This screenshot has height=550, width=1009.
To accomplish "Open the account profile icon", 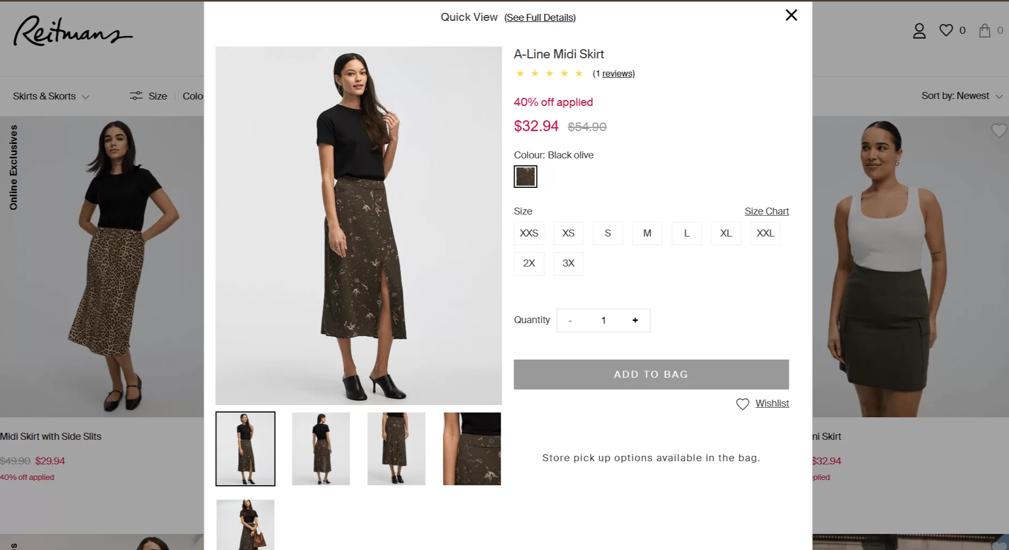I will [x=919, y=30].
